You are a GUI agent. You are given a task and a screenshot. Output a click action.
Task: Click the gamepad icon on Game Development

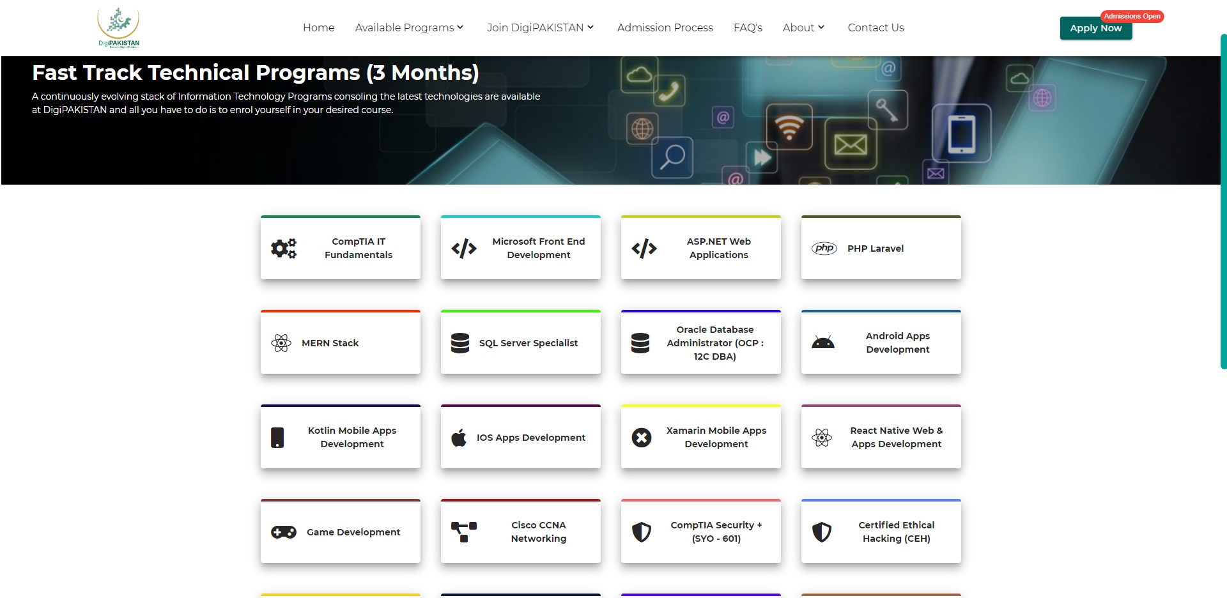284,532
